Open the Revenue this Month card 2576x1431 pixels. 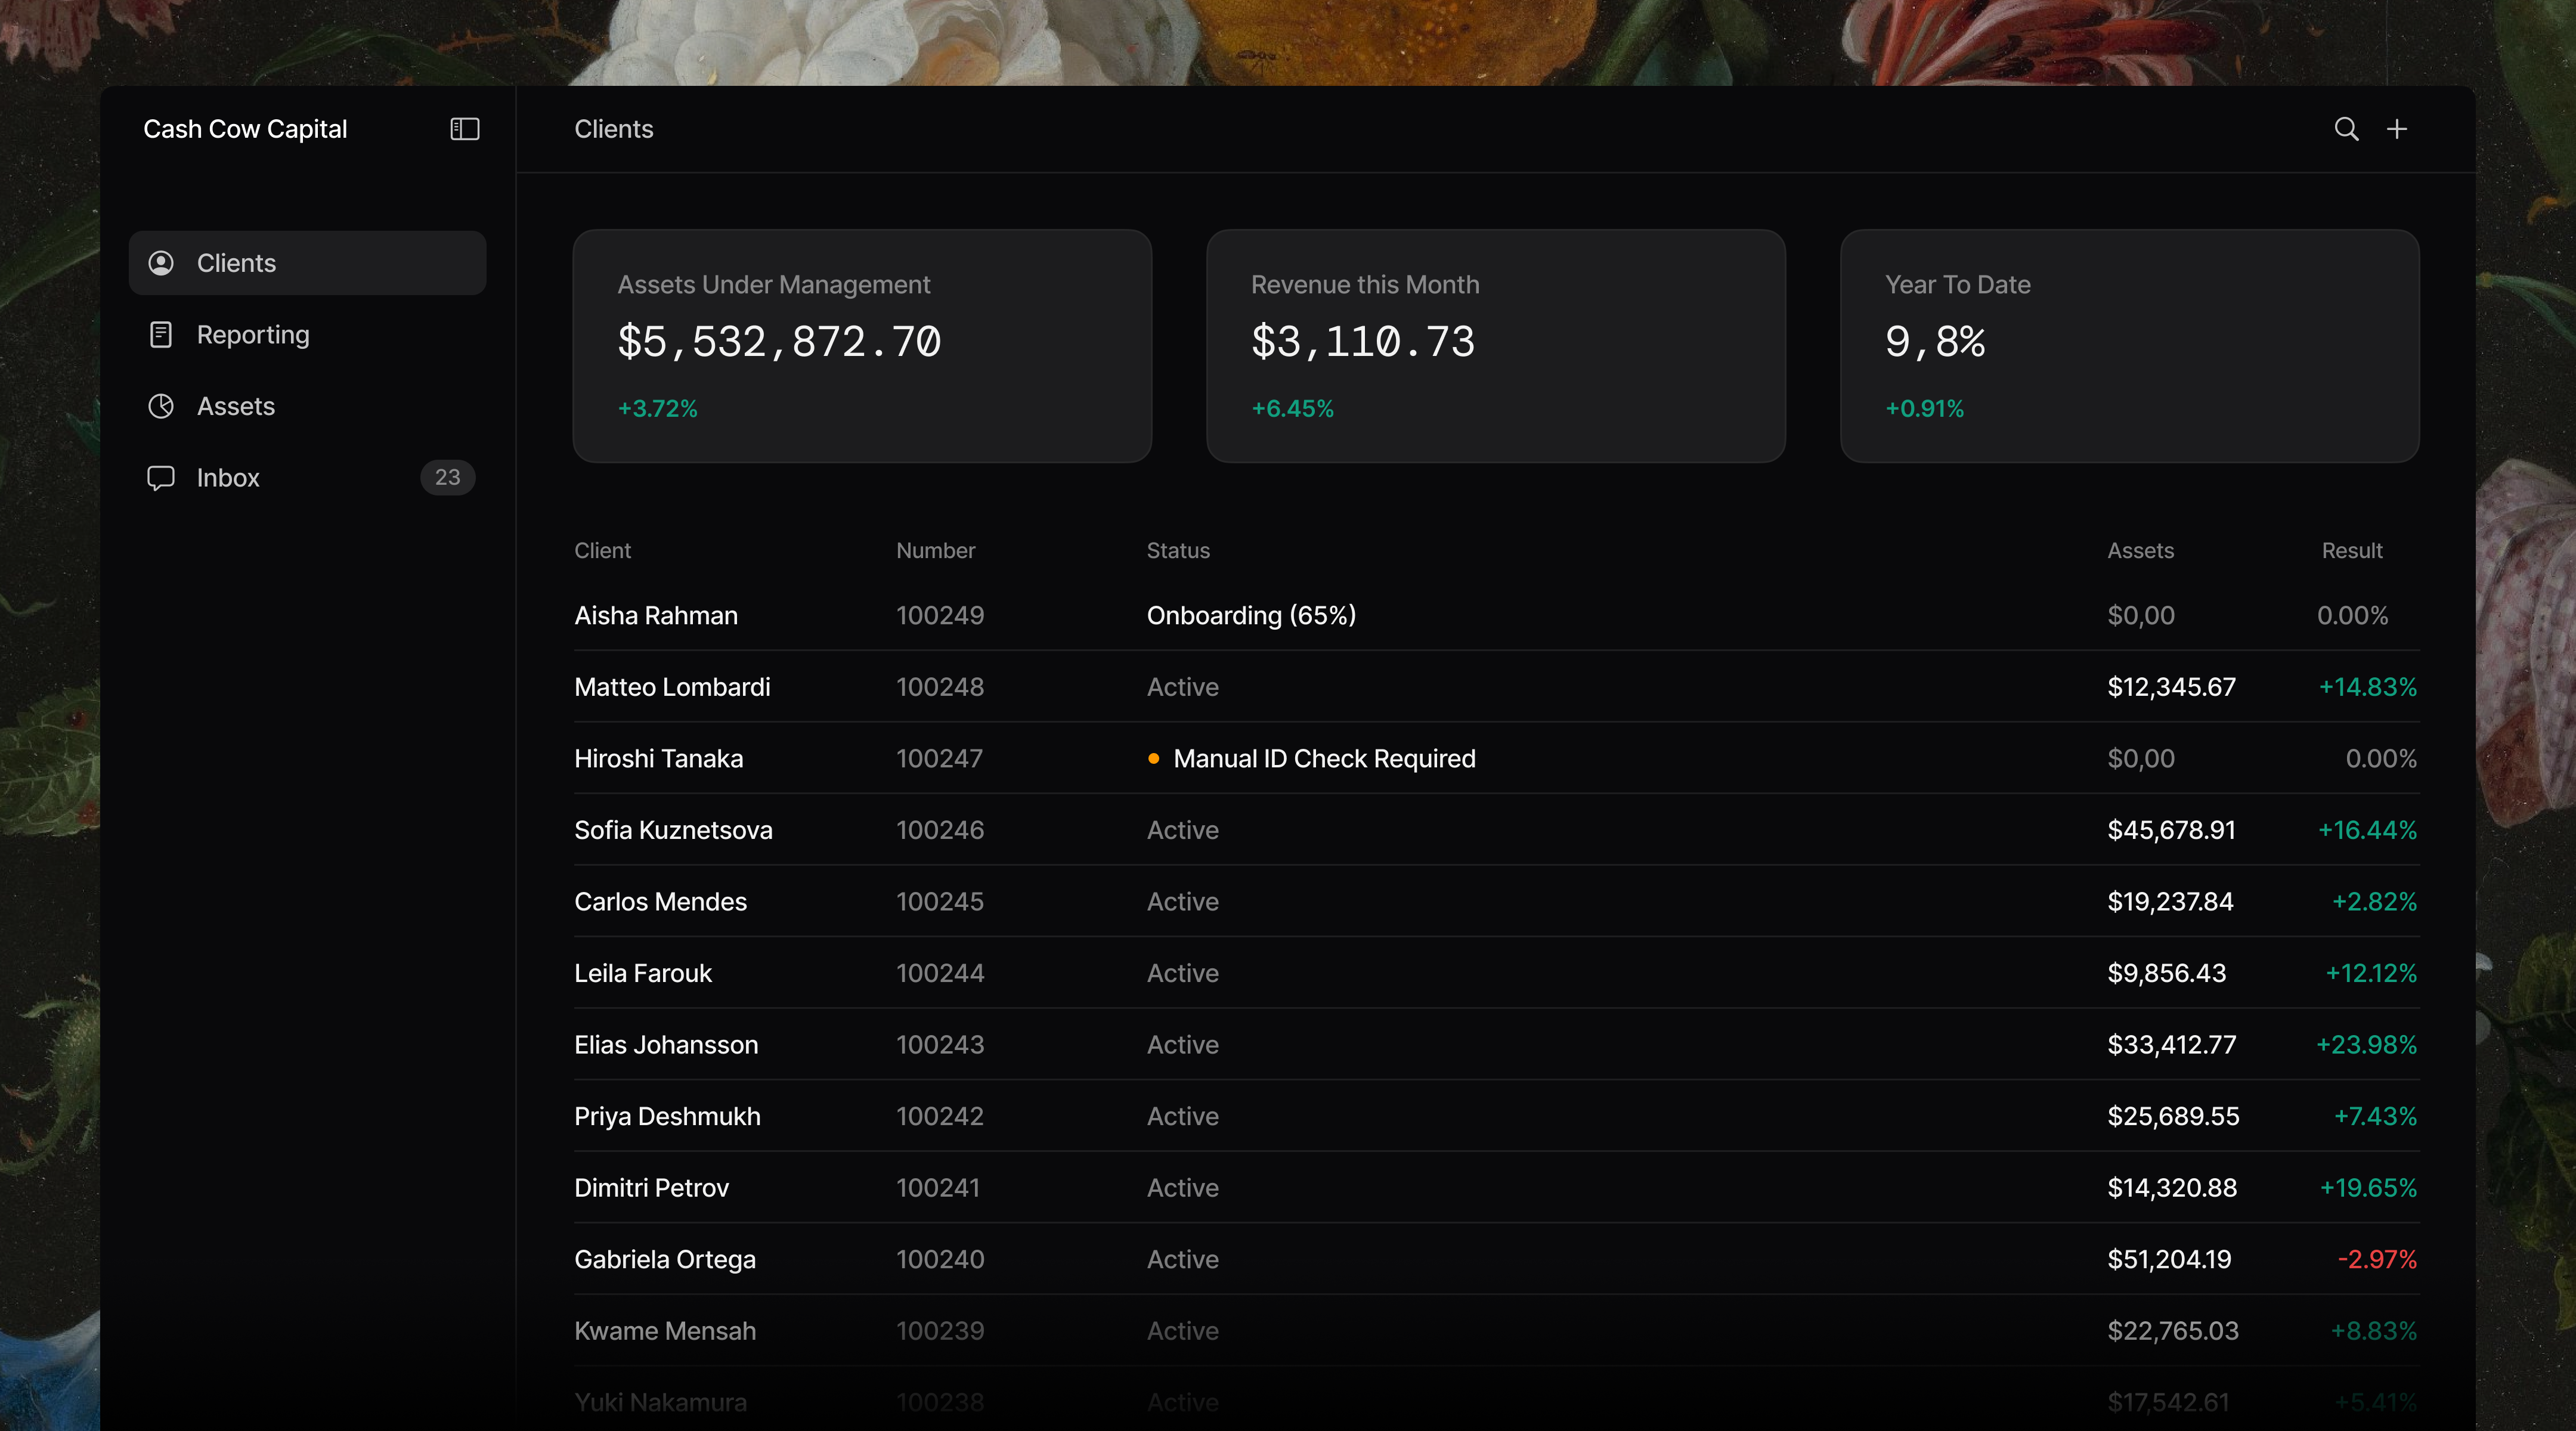pos(1496,346)
